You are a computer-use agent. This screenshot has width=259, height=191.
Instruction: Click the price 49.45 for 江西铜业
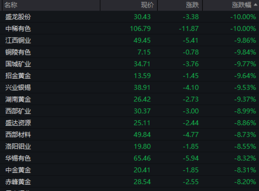coord(142,40)
